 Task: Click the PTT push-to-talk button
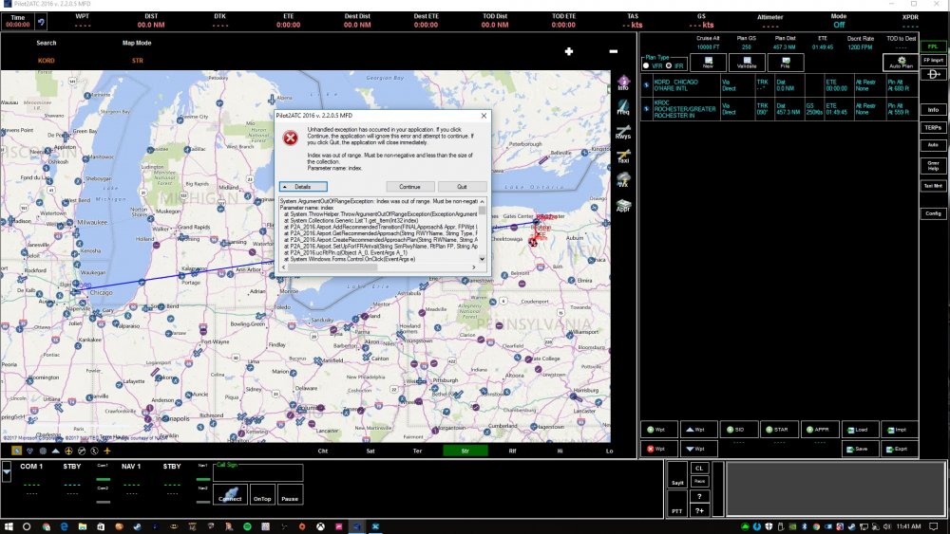676,505
